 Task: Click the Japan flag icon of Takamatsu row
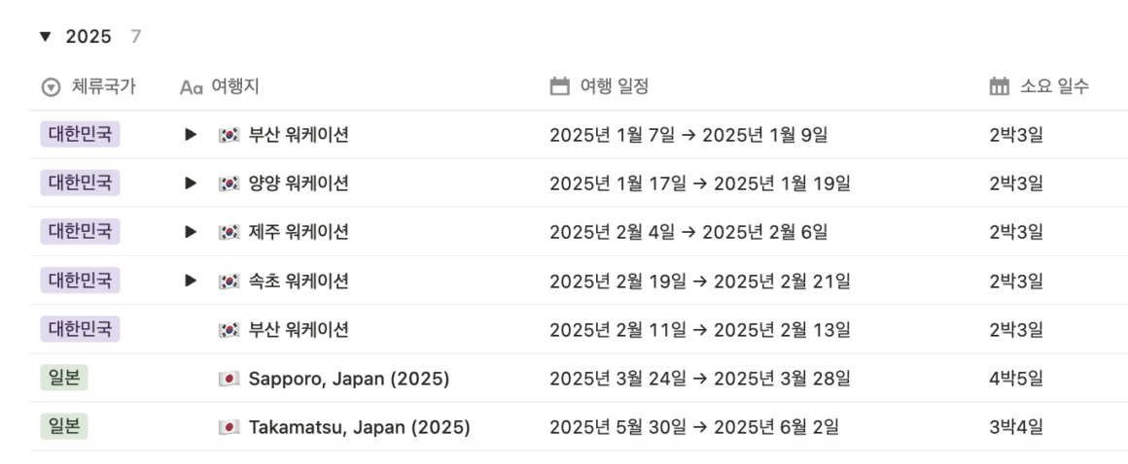click(x=229, y=427)
